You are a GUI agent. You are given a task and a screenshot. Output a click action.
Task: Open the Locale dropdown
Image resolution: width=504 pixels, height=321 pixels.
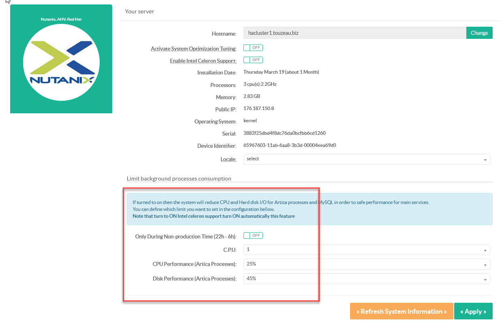coord(366,159)
